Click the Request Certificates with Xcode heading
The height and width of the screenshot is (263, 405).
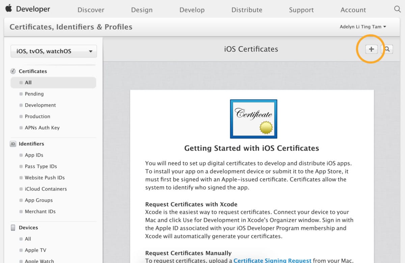(191, 204)
